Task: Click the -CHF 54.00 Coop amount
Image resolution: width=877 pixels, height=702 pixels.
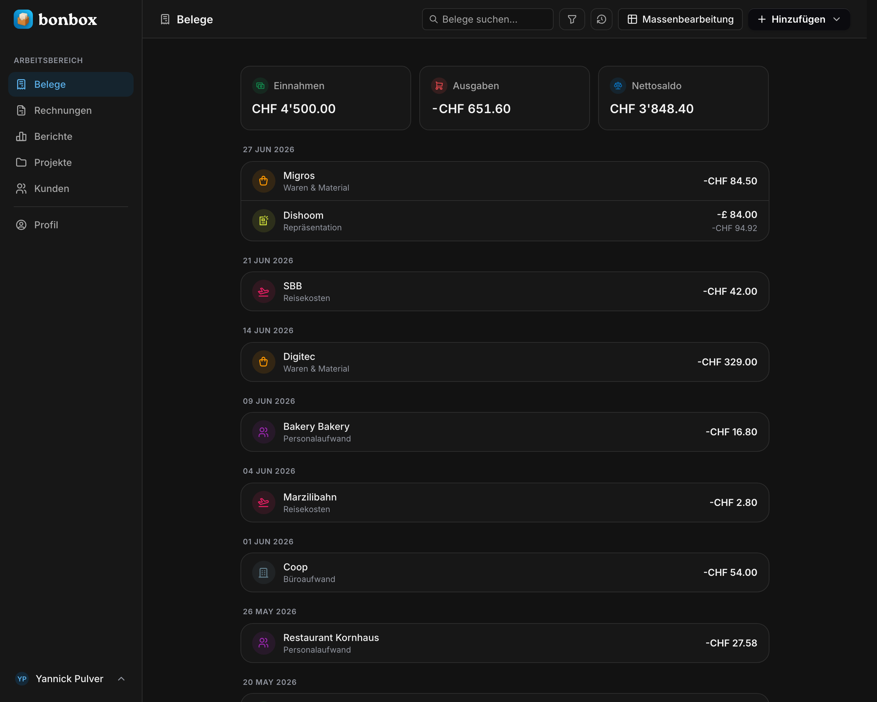Action: click(730, 572)
